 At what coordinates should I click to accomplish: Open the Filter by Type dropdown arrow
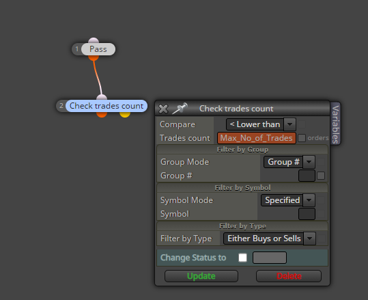(309, 238)
